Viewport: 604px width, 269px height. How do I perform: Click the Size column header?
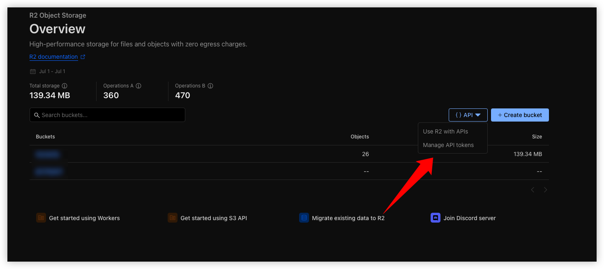tap(537, 137)
